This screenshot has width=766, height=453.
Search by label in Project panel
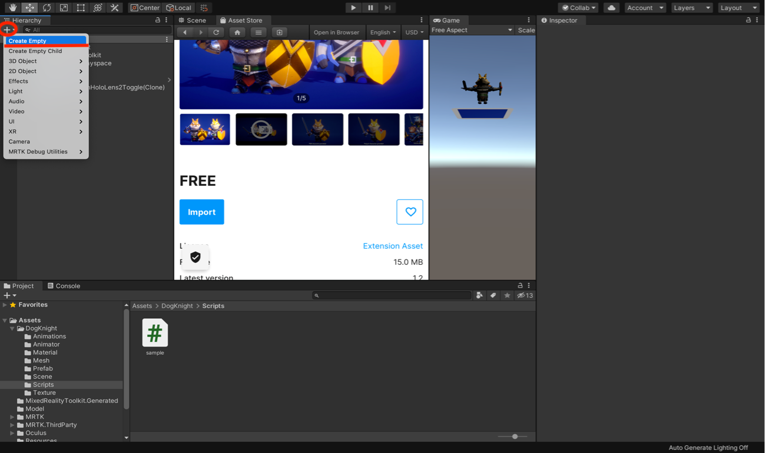point(493,295)
